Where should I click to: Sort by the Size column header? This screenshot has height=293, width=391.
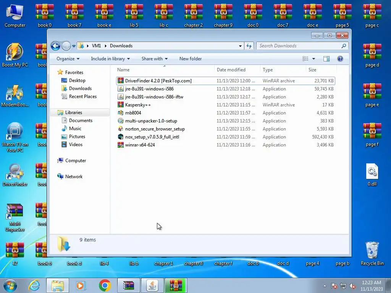coord(321,70)
